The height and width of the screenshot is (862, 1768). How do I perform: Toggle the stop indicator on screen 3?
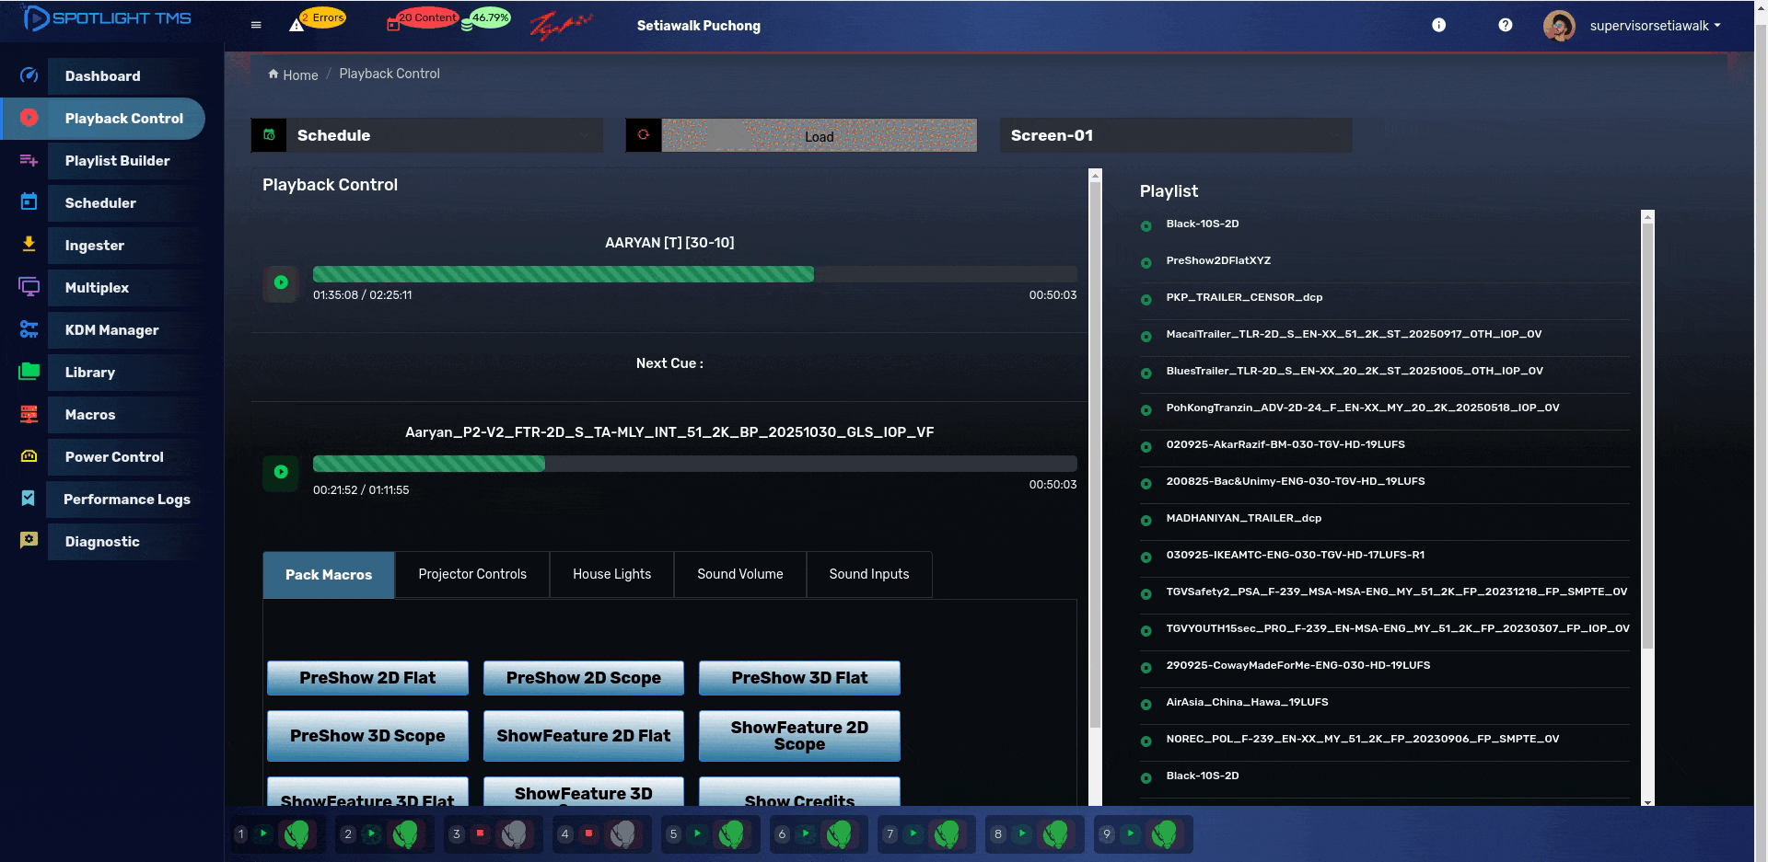[480, 833]
